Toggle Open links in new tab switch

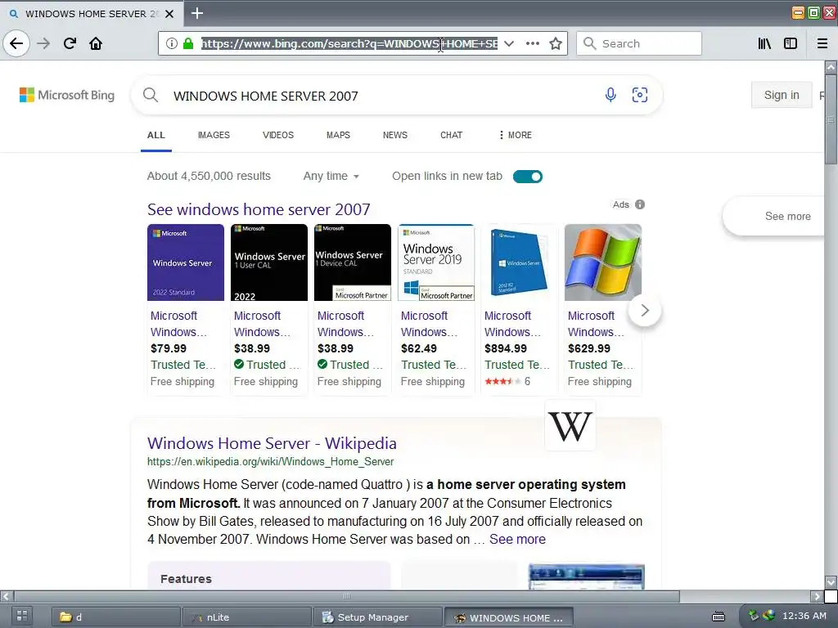click(528, 177)
